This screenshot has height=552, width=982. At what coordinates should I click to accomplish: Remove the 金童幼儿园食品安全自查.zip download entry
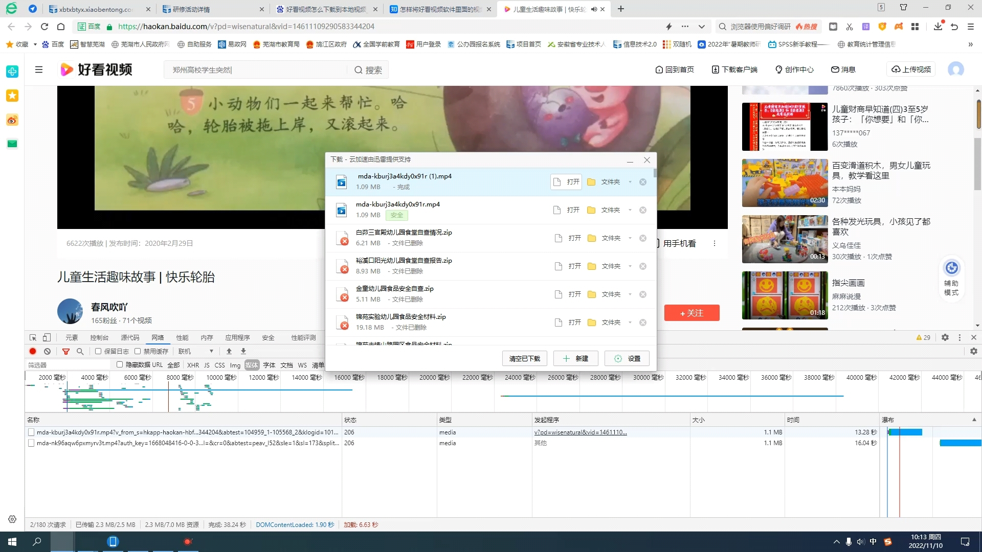(x=643, y=294)
